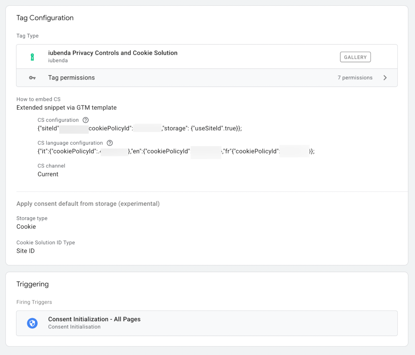Click the blue Consent Initialization shield icon
This screenshot has height=355, width=415.
pos(32,323)
